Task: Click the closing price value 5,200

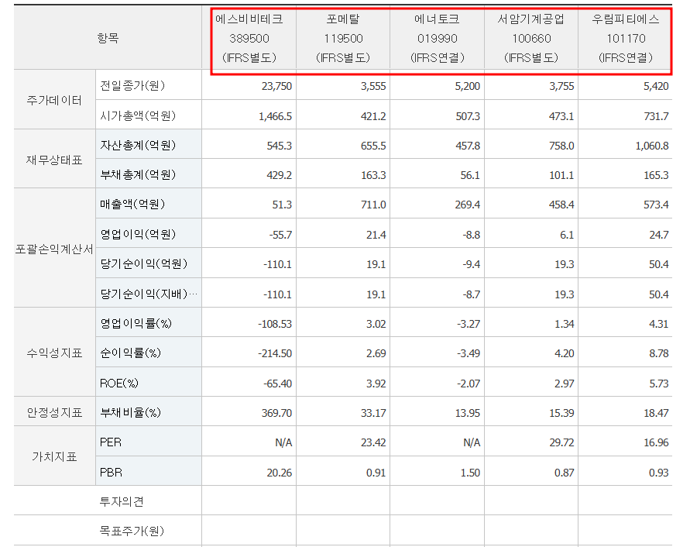Action: pos(467,86)
